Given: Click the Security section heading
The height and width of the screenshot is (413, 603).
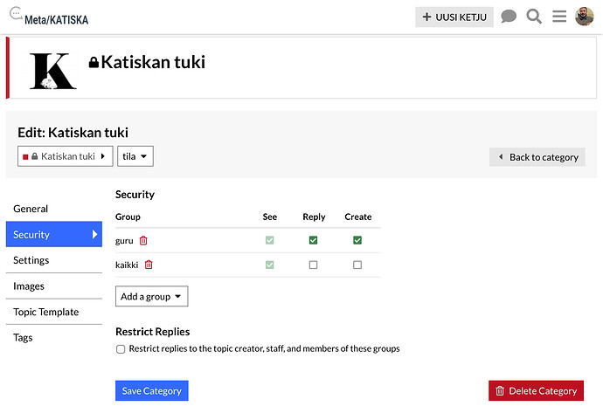Looking at the screenshot, I should tap(135, 195).
